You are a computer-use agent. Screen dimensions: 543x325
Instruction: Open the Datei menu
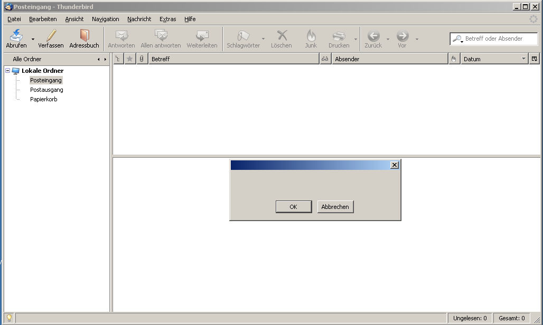point(14,19)
